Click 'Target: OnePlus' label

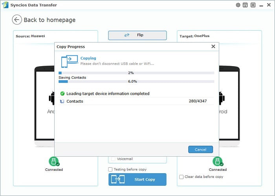pyautogui.click(x=194, y=36)
